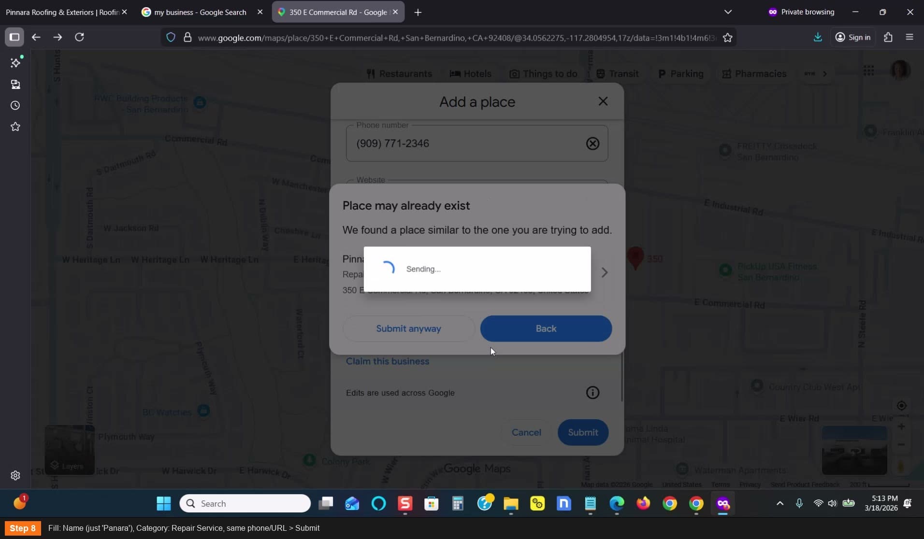Open tracking protection shield icon
The image size is (924, 539).
(x=171, y=37)
